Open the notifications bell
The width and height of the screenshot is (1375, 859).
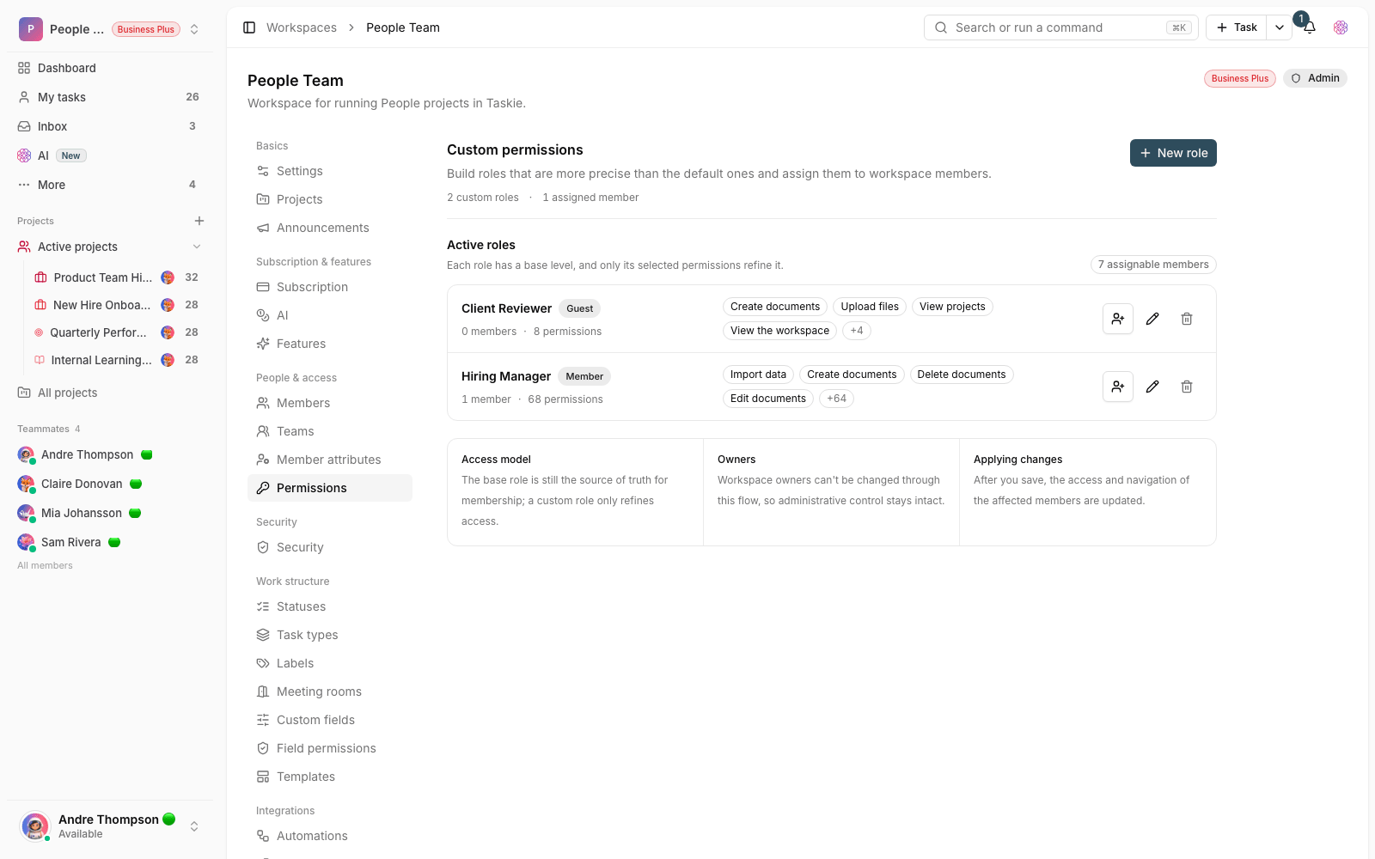click(x=1310, y=27)
